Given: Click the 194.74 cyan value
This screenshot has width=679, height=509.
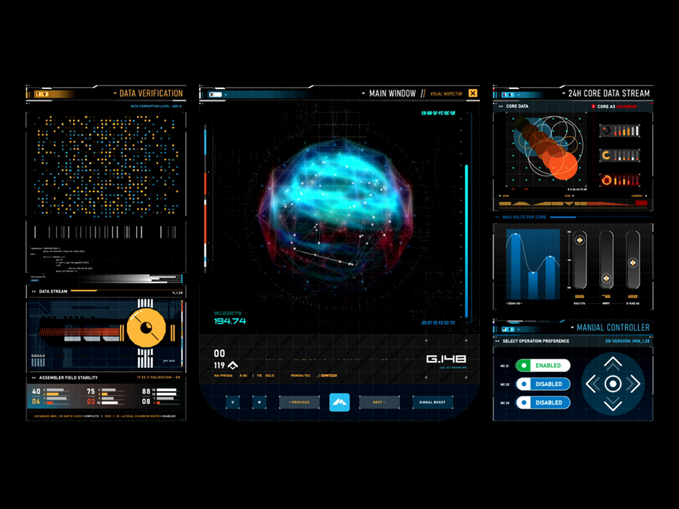Looking at the screenshot, I should (230, 321).
